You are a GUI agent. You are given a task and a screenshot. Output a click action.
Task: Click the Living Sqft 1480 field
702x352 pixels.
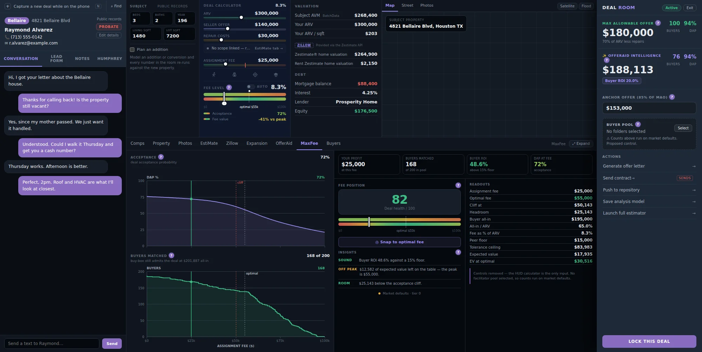146,34
